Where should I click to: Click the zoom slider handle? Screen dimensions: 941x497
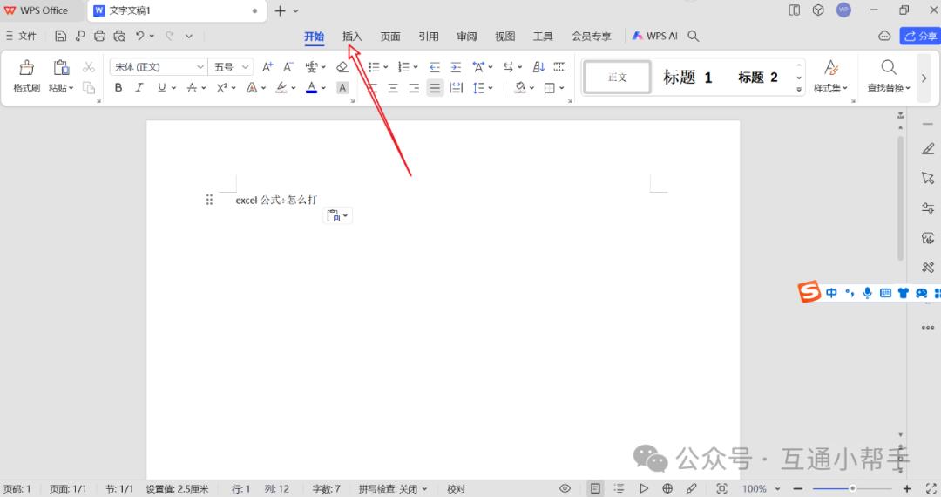pos(852,488)
